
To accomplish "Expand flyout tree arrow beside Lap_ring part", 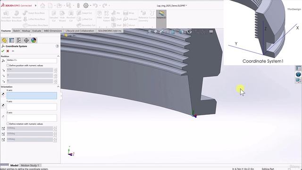I will pyautogui.click(x=62, y=35).
